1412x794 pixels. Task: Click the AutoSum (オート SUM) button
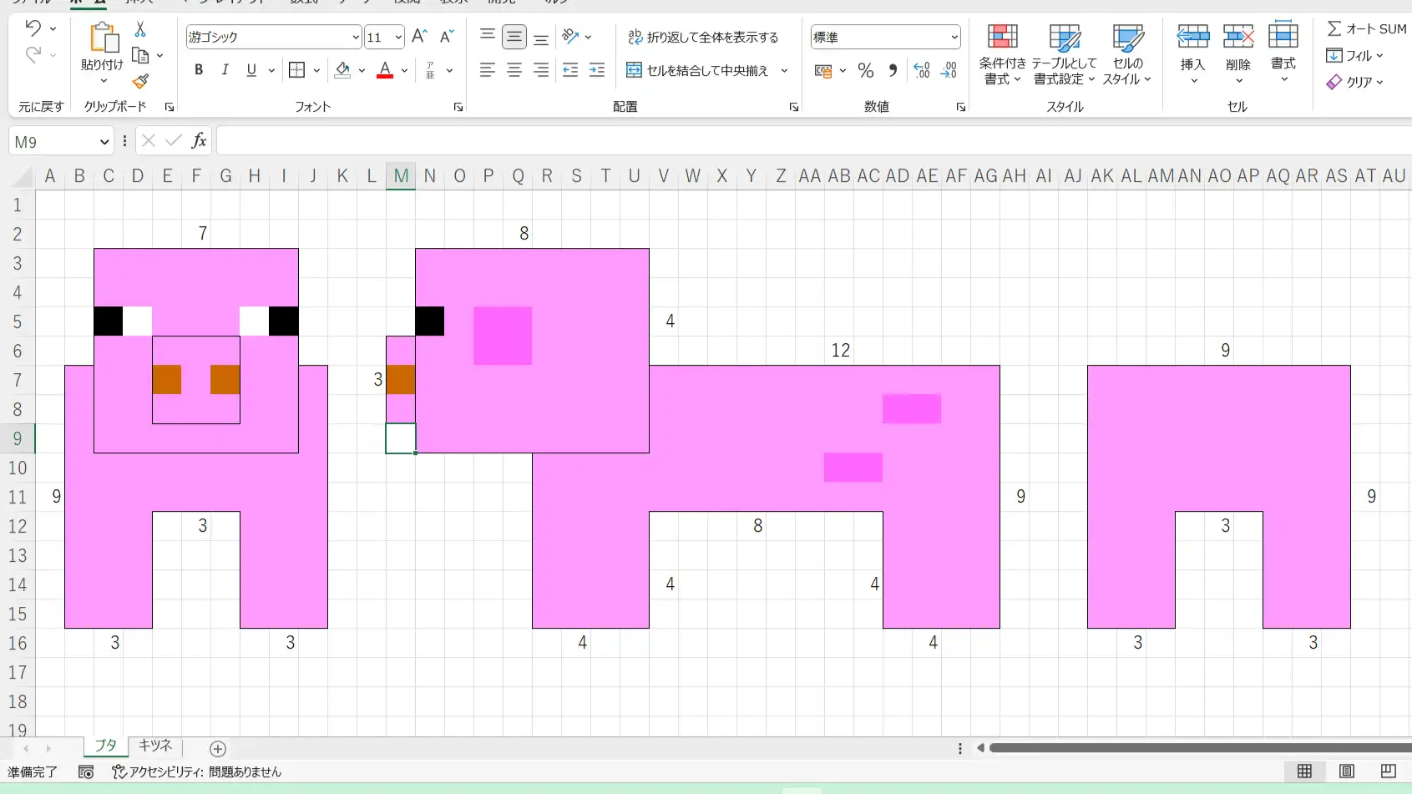coord(1366,28)
